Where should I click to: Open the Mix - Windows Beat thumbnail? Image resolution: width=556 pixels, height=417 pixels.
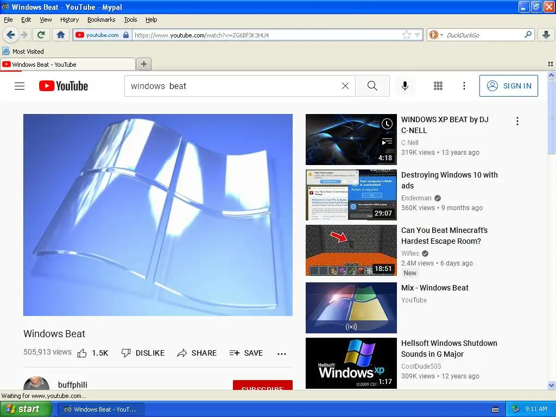(351, 308)
